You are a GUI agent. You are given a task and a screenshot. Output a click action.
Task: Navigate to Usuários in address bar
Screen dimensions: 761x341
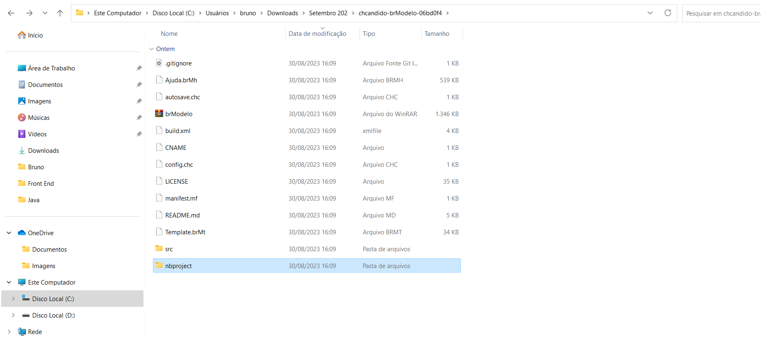217,13
